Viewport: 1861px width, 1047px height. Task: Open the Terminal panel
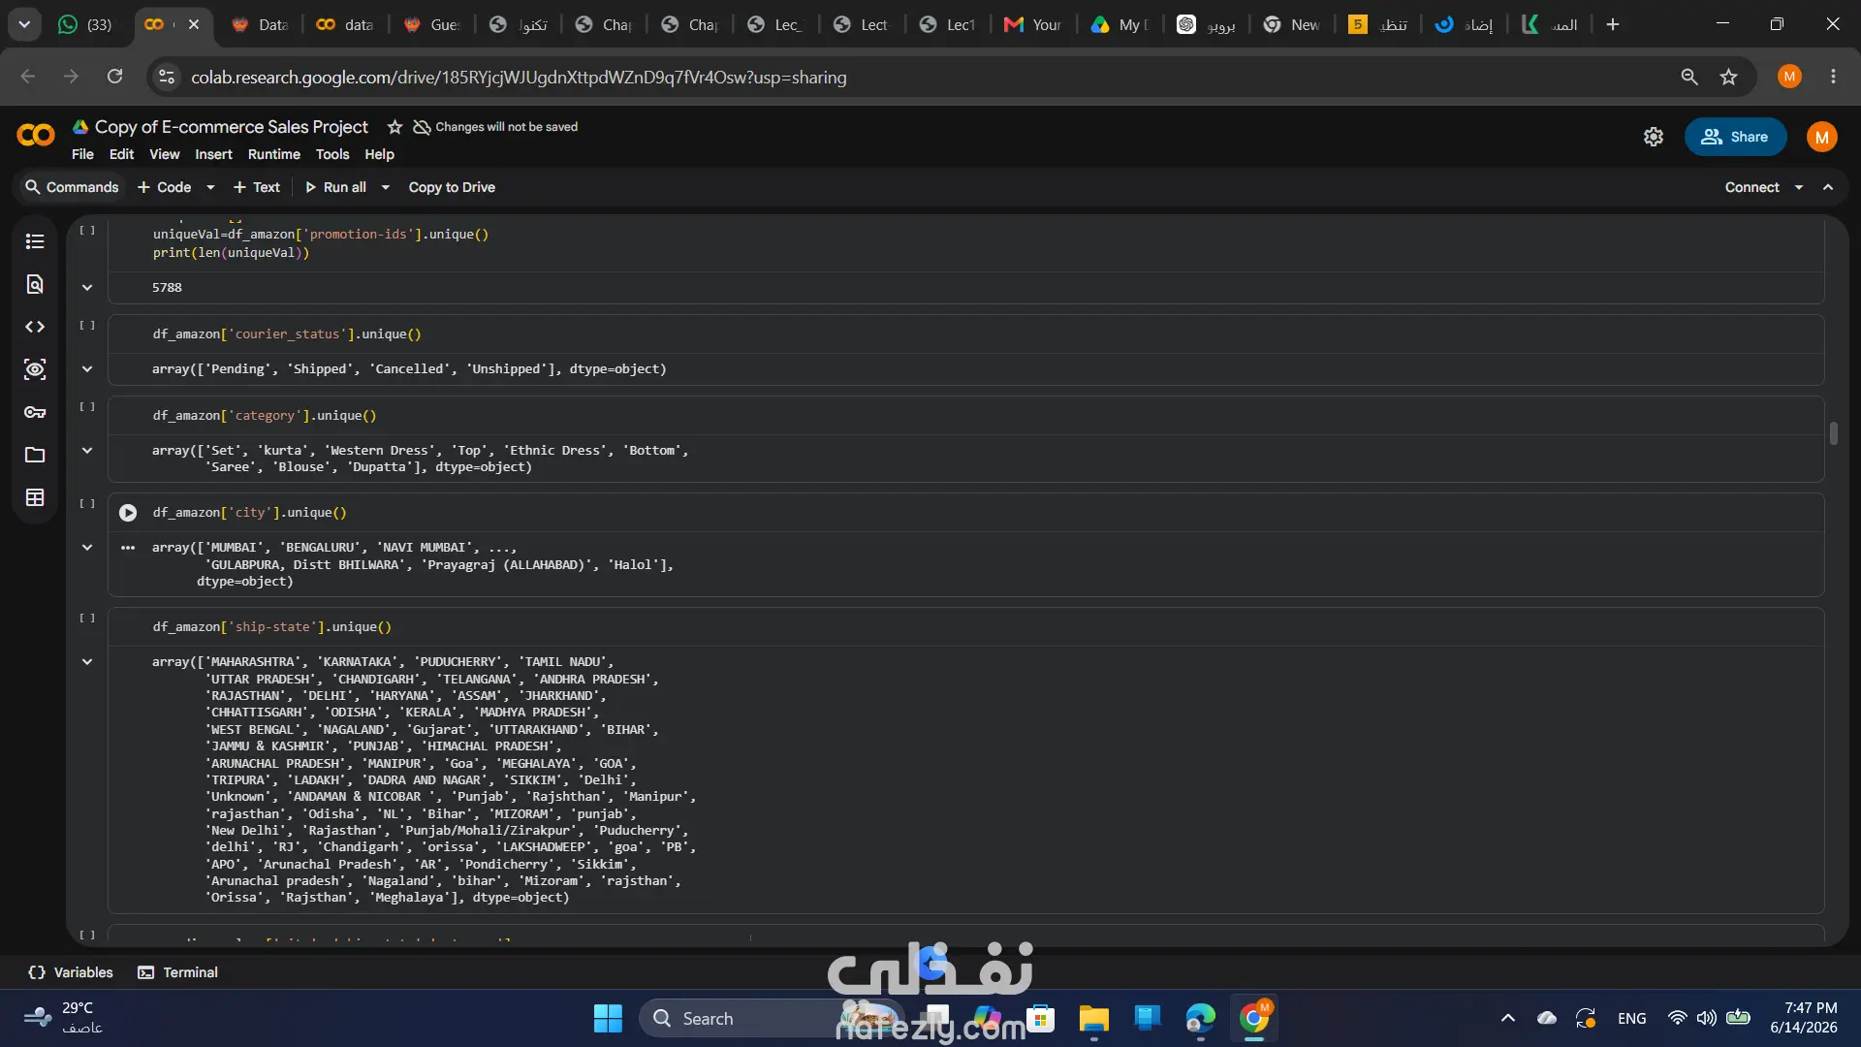coord(178,972)
